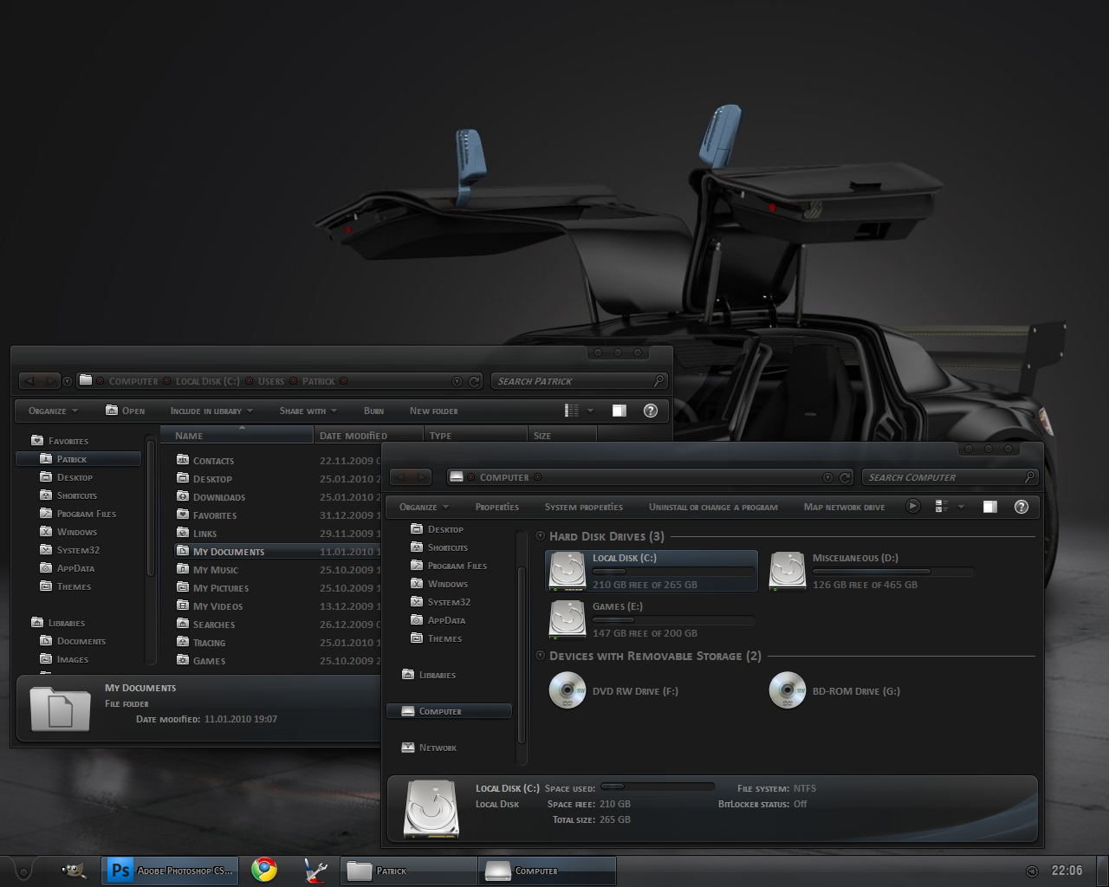
Task: Click System properties in toolbar
Action: pos(584,507)
